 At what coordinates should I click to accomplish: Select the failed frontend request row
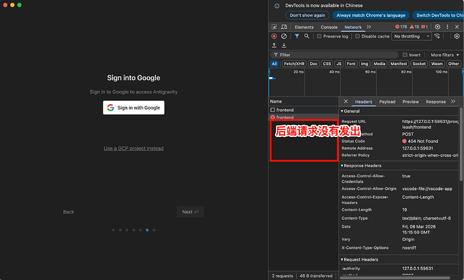click(303, 118)
